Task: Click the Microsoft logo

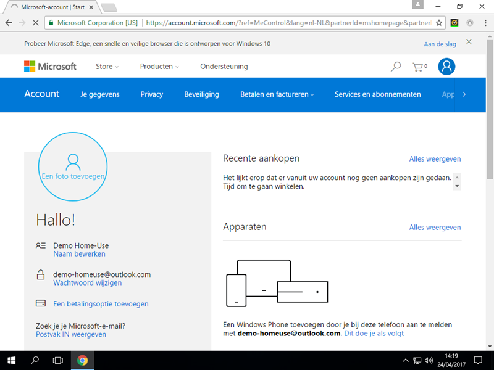Action: click(x=51, y=67)
